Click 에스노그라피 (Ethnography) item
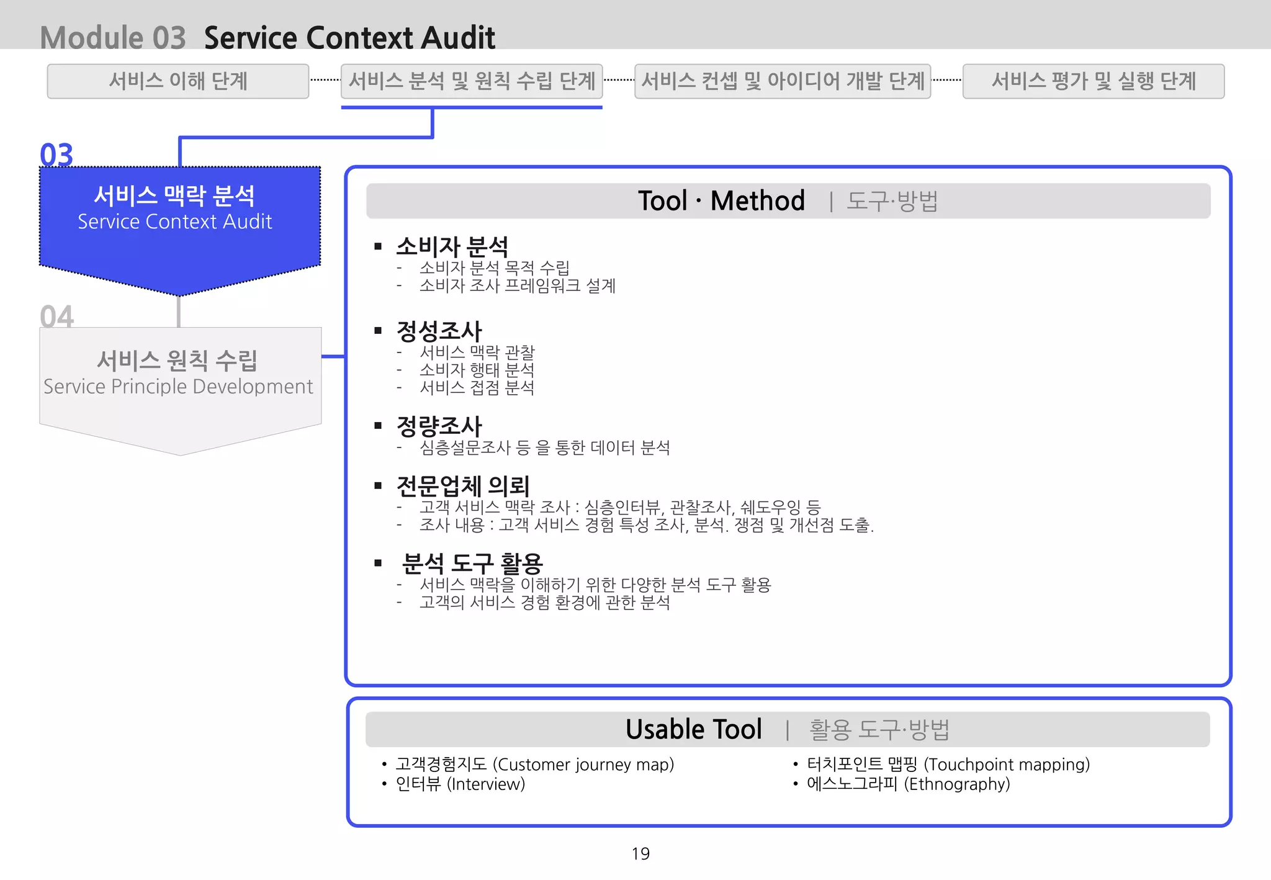The image size is (1271, 880). point(909,784)
